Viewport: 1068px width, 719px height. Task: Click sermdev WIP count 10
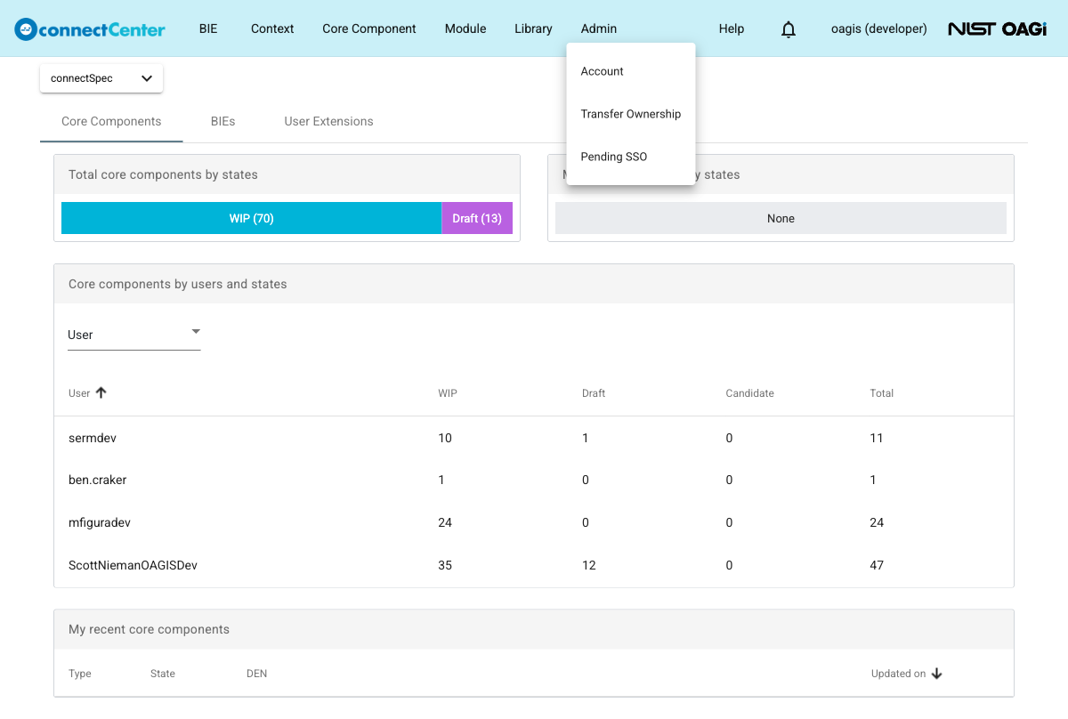(x=445, y=438)
